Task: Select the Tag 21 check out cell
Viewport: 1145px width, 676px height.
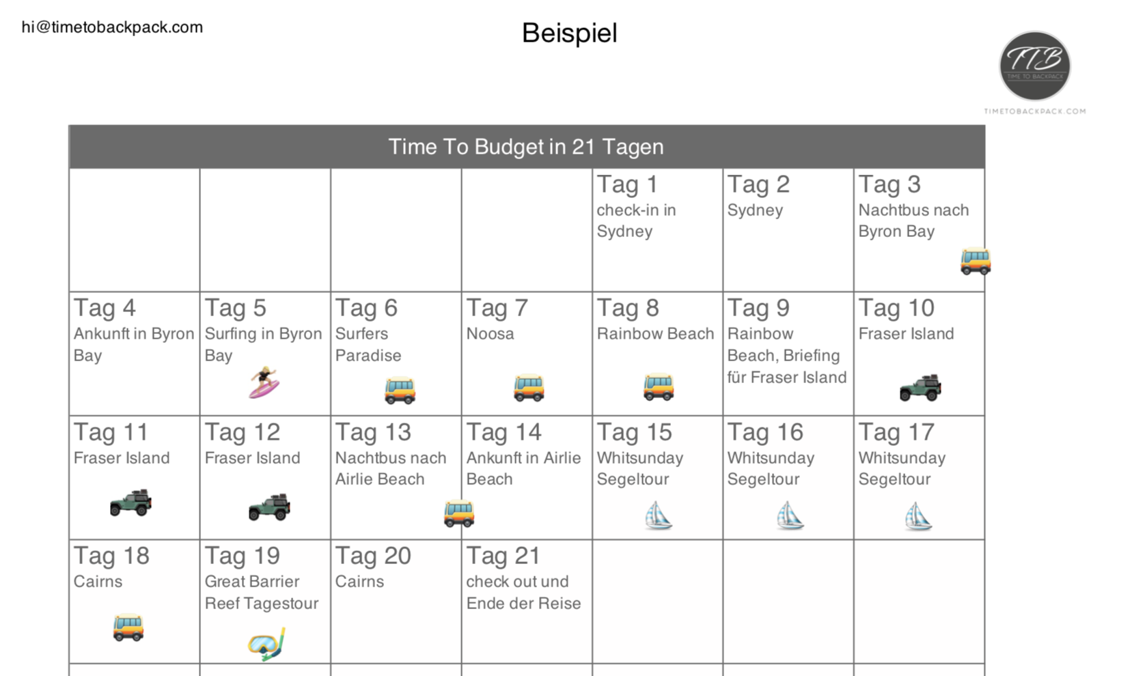Action: [526, 601]
